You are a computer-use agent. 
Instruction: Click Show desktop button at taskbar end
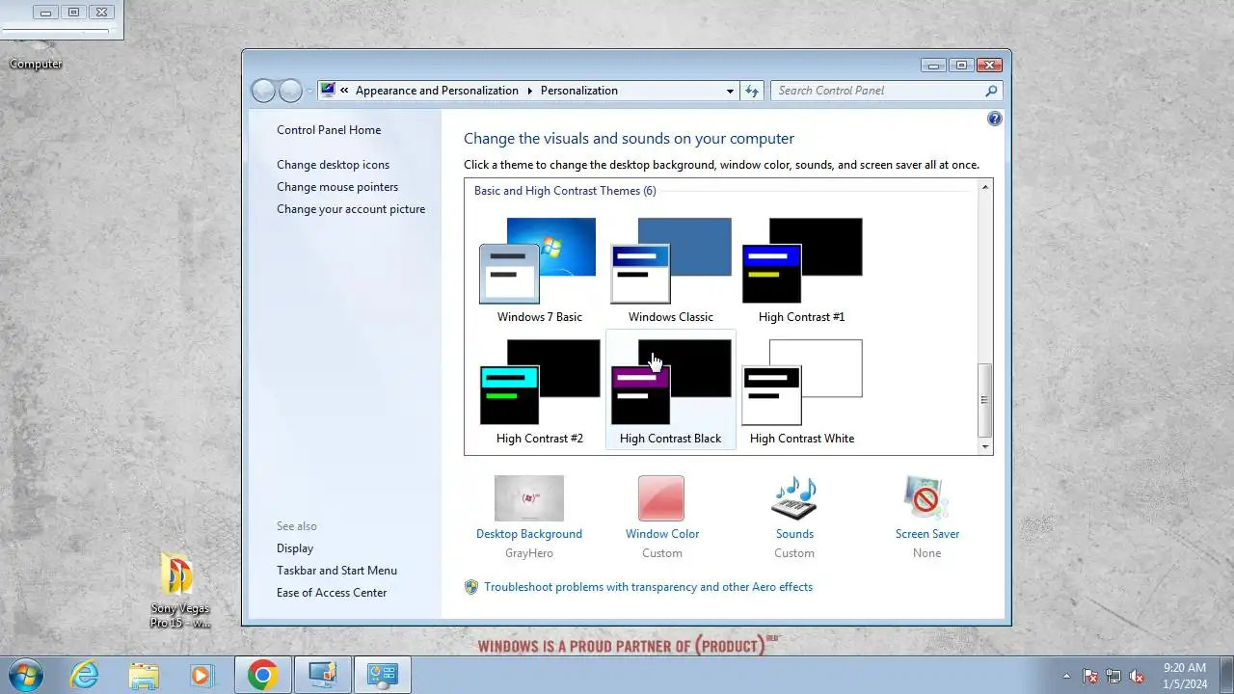pos(1227,675)
